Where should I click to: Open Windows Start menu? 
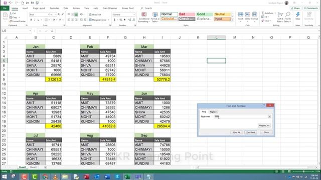[5, 176]
